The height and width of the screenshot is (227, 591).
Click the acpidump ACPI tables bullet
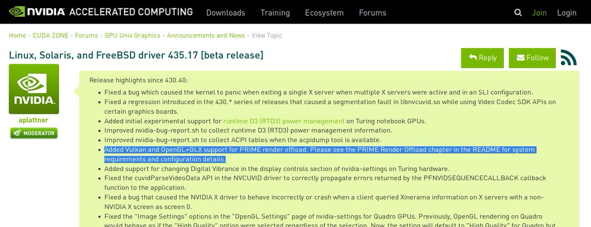click(242, 140)
